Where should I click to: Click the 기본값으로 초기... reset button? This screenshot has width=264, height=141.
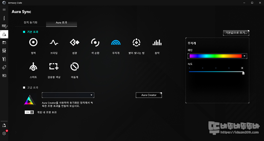pos(236,33)
